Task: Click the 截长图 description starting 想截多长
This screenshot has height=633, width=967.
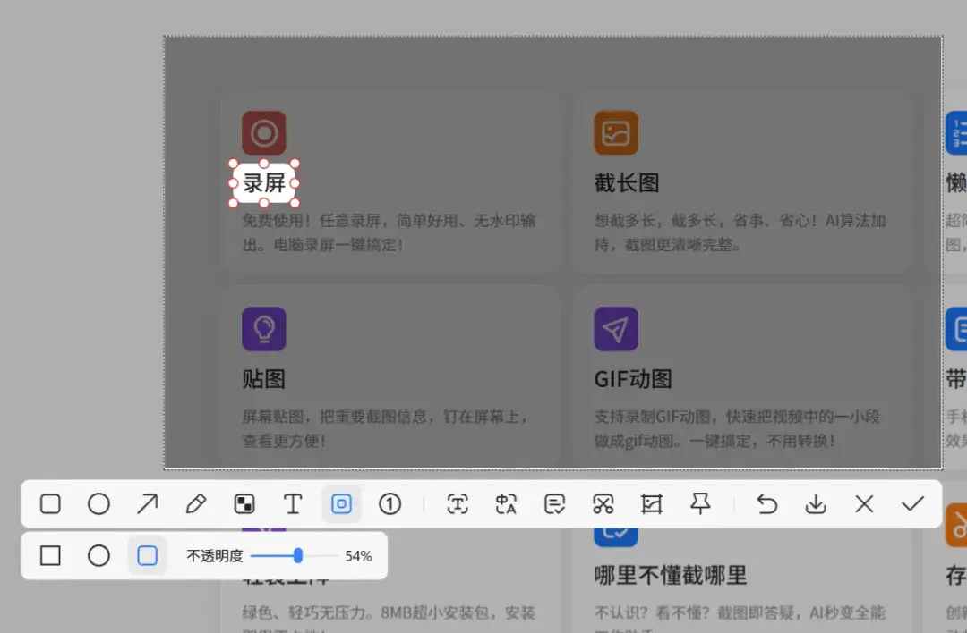Action: (740, 232)
